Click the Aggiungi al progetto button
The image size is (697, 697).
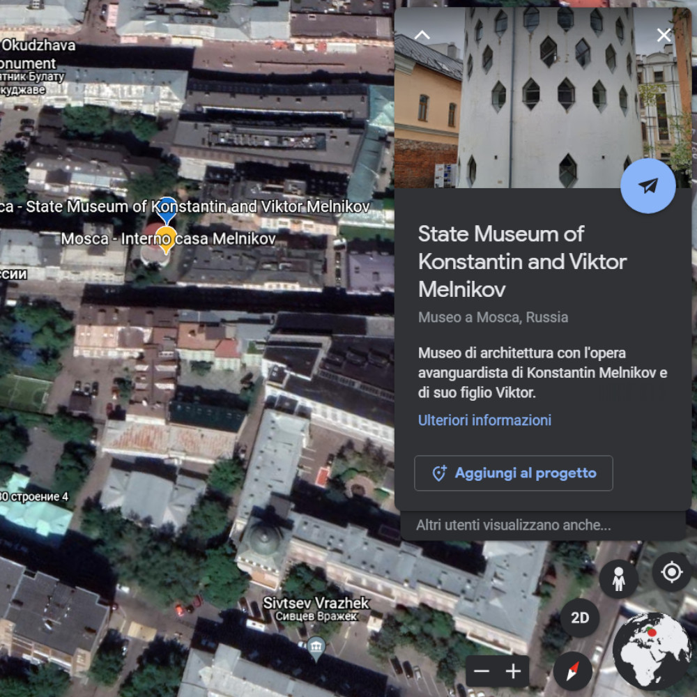point(514,473)
